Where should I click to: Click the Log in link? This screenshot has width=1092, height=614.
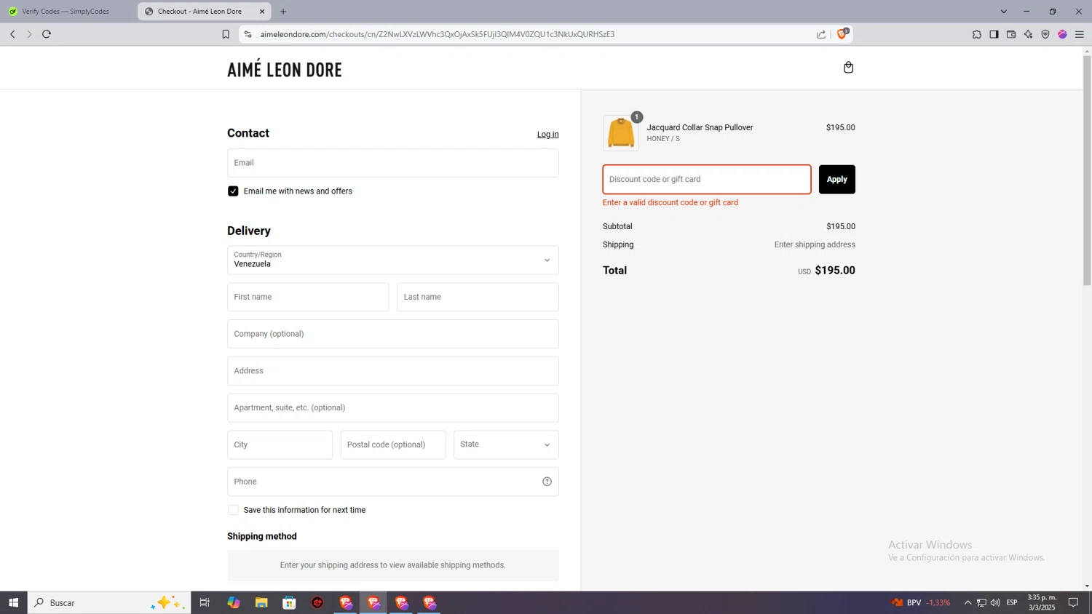[547, 135]
